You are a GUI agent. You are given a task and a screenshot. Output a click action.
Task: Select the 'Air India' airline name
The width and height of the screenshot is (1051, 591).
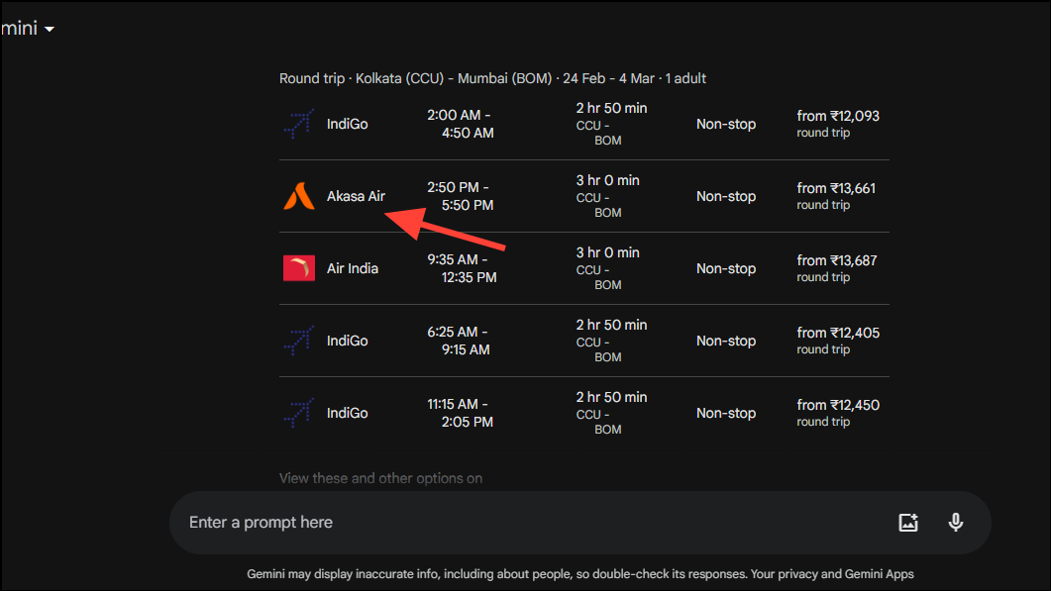pos(353,268)
